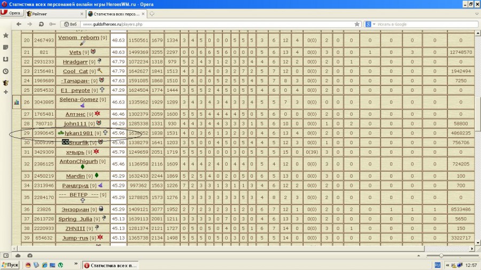Click red faction icon next to Алтэнс
The width and height of the screenshot is (481, 270).
coord(97,114)
